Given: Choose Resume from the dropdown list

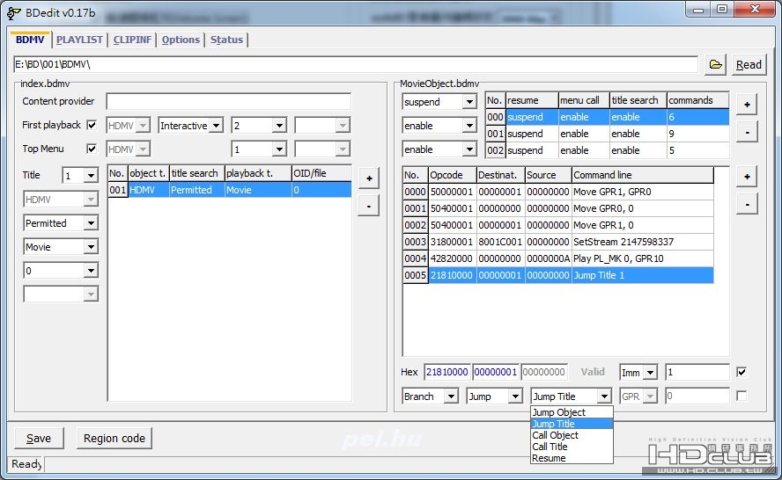Looking at the screenshot, I should pyautogui.click(x=572, y=458).
